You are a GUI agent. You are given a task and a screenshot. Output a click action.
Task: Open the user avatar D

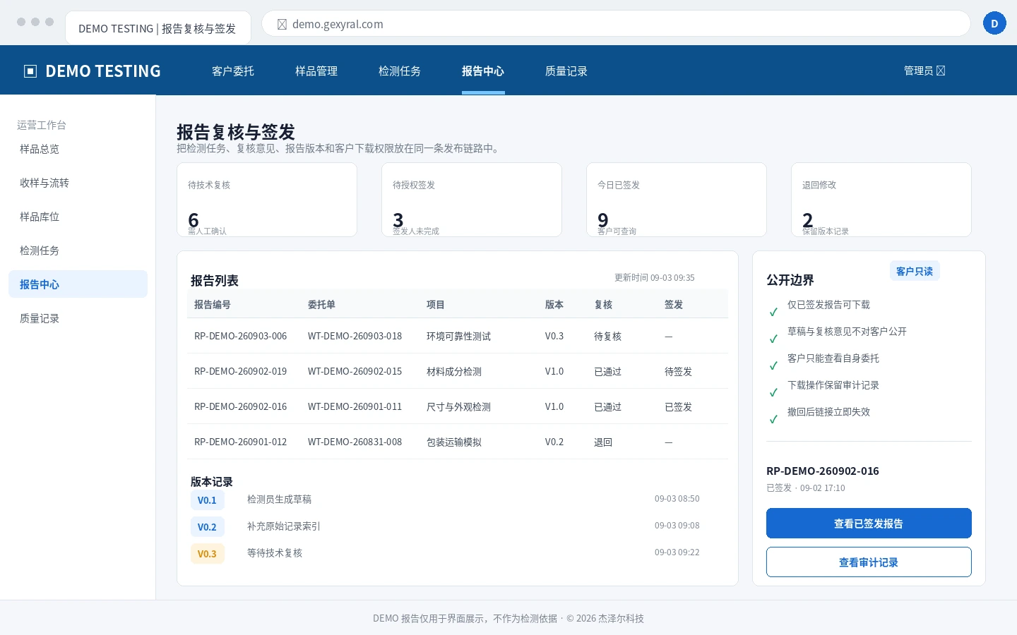(994, 23)
